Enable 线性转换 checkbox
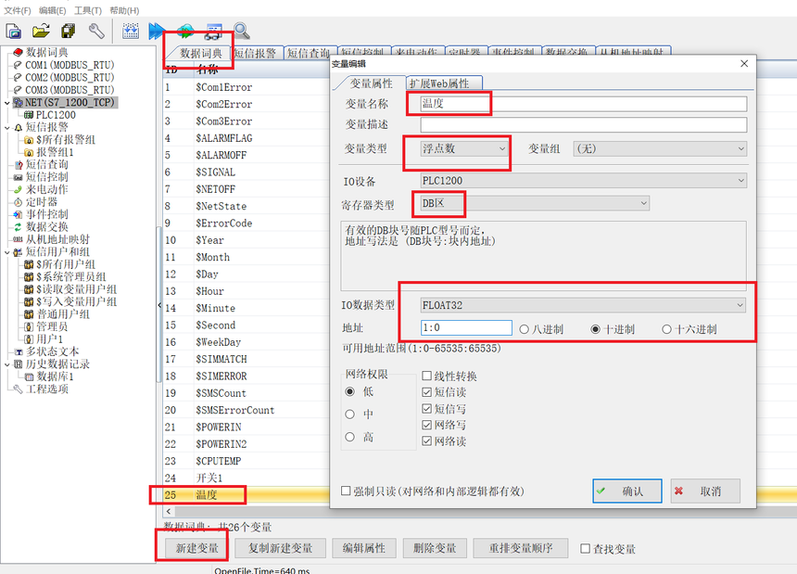The image size is (797, 574). (x=427, y=376)
